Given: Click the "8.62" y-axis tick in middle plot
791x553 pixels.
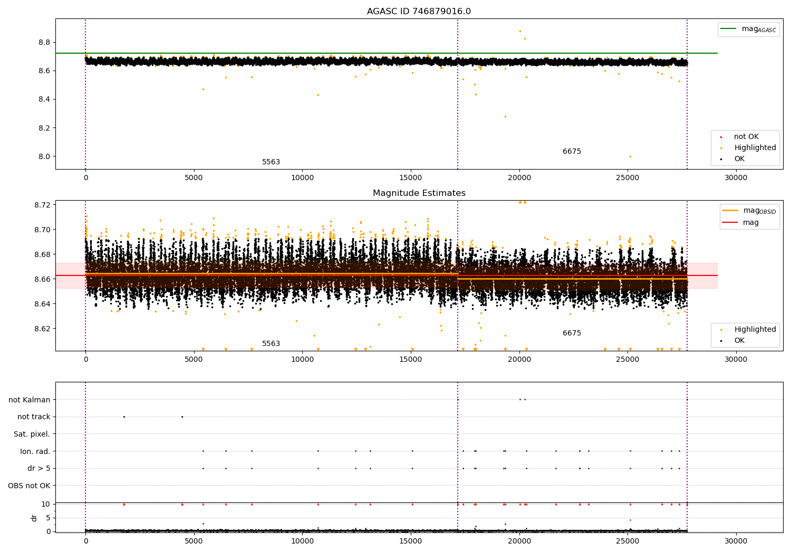Looking at the screenshot, I should point(42,329).
